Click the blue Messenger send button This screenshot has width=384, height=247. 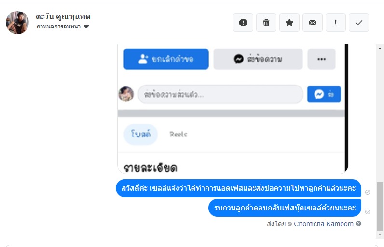pos(324,94)
